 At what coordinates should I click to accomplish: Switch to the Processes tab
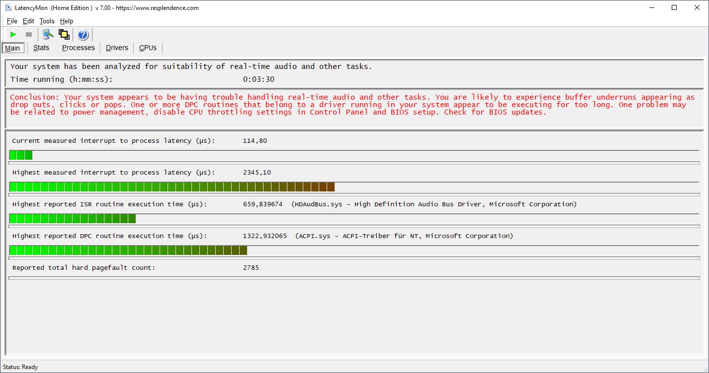(78, 48)
